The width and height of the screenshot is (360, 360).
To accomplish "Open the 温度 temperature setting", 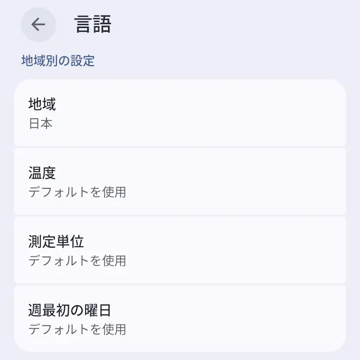I will point(180,181).
